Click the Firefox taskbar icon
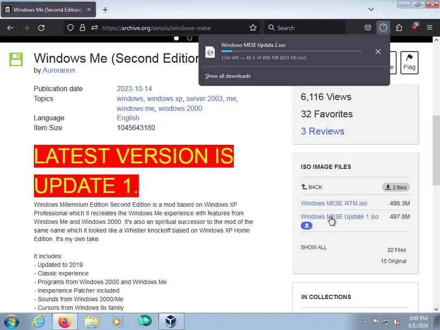Screen dimensions: 440x330 pyautogui.click(x=65, y=321)
